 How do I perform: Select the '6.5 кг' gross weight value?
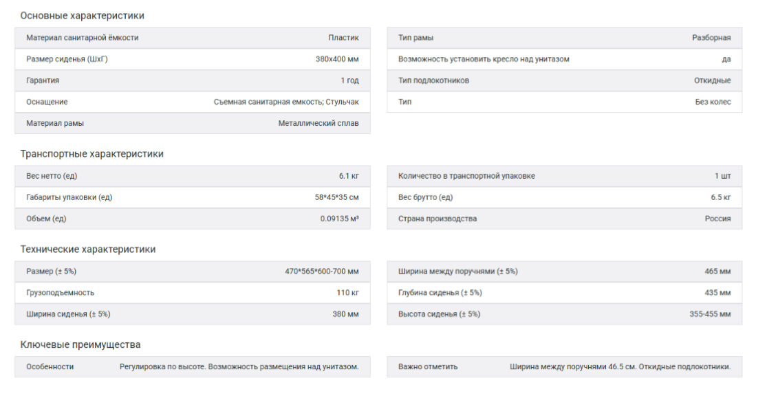[x=721, y=197]
